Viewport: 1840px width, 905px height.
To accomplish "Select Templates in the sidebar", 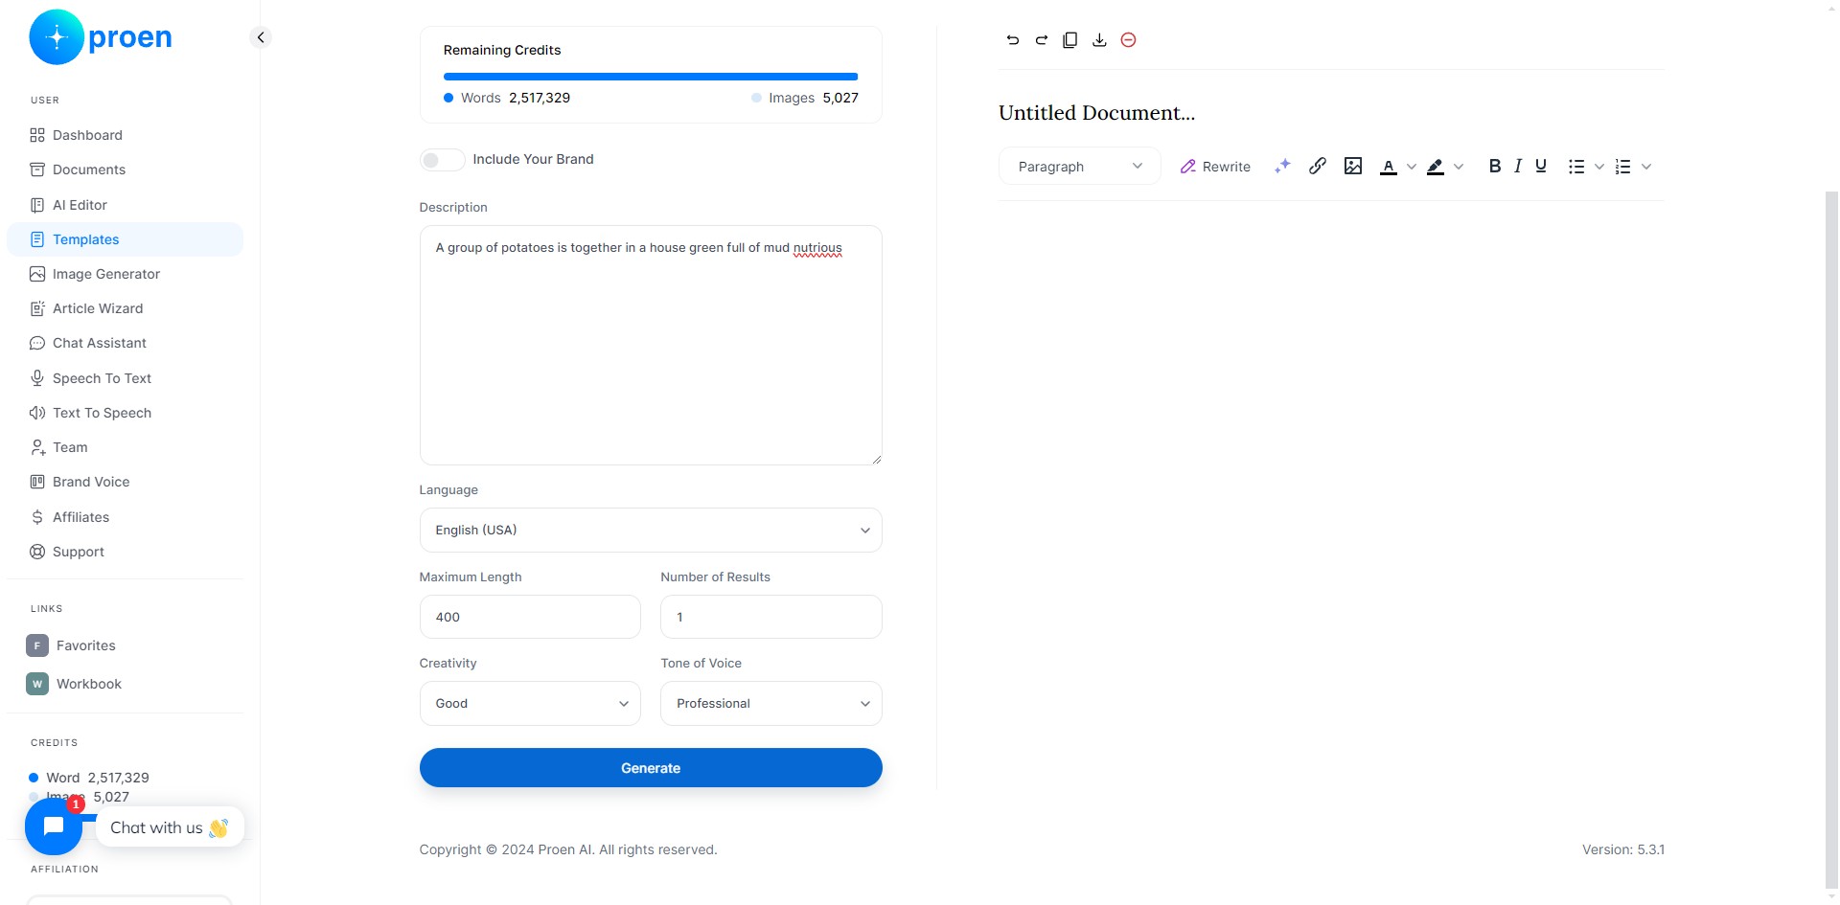I will pyautogui.click(x=125, y=239).
